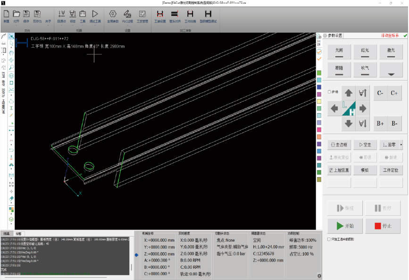The image size is (409, 280).
Task: Expand dropdown under 标定 button
Action: [x=73, y=25]
